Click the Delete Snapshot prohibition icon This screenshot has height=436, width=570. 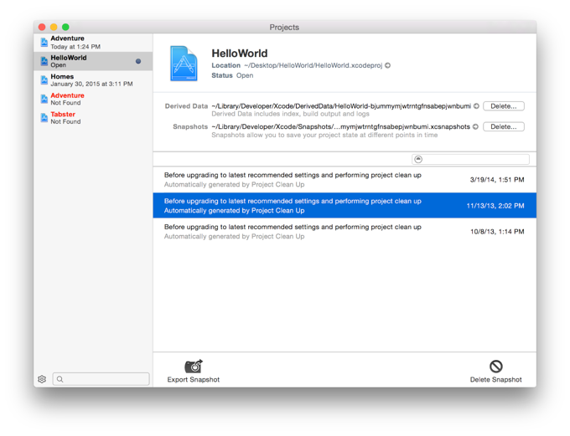(x=496, y=367)
